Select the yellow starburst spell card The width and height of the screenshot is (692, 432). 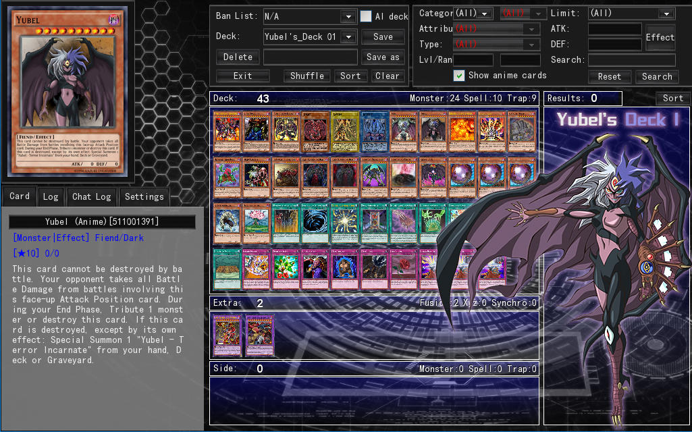345,223
